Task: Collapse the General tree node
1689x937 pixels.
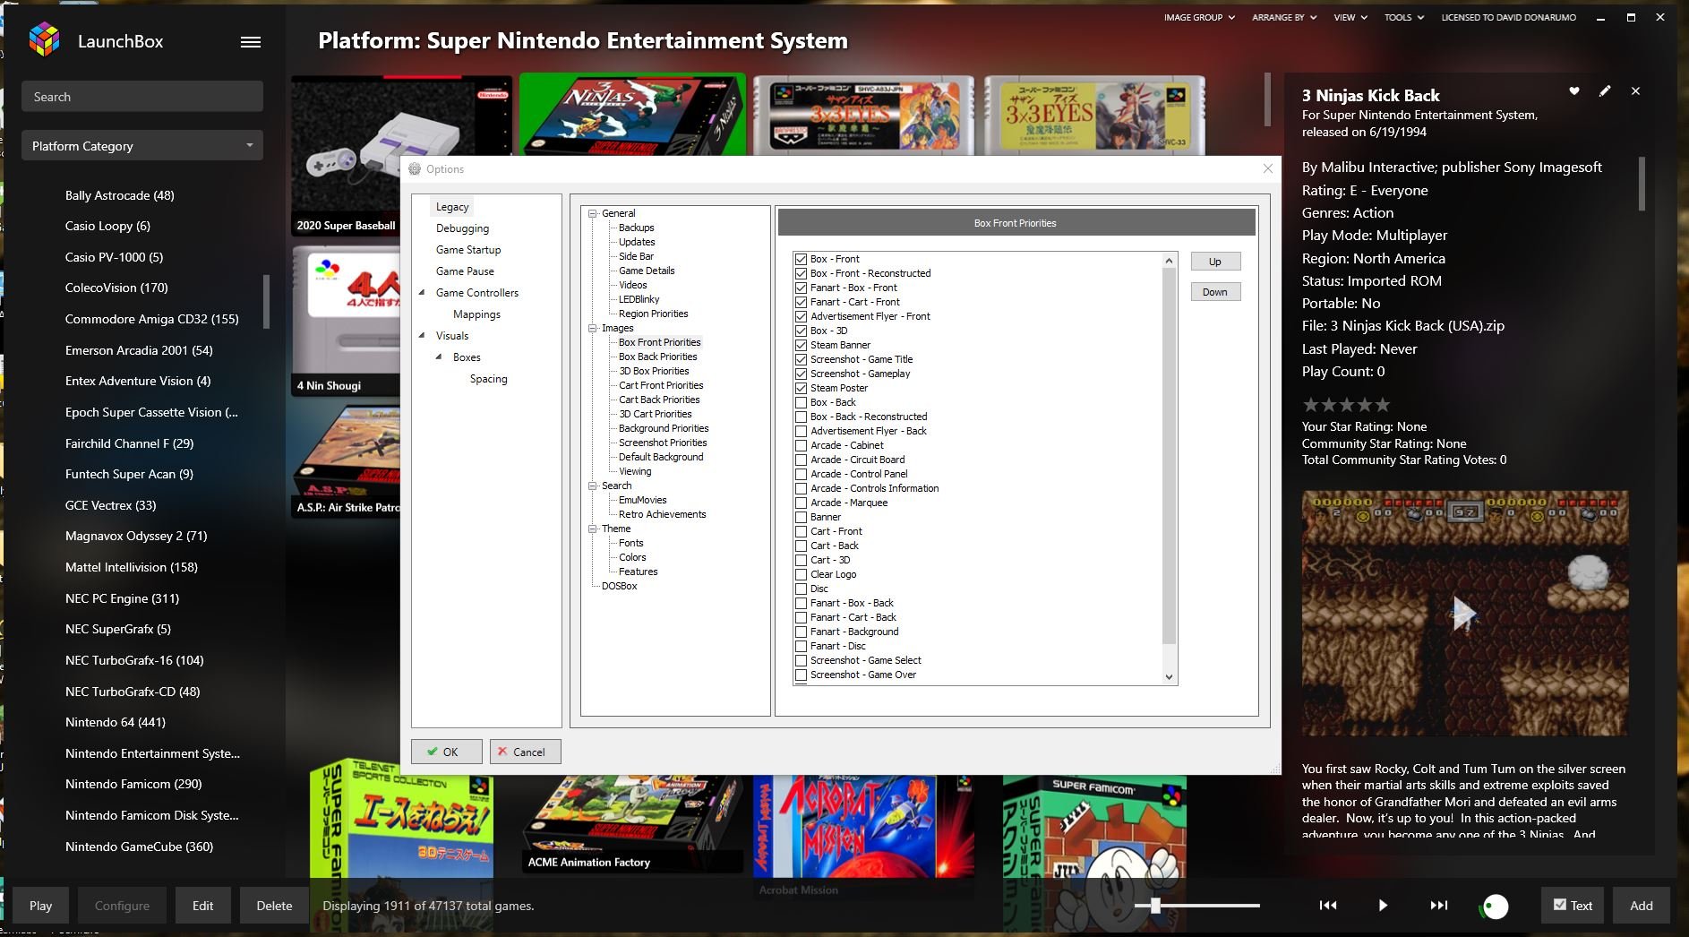Action: pyautogui.click(x=592, y=213)
